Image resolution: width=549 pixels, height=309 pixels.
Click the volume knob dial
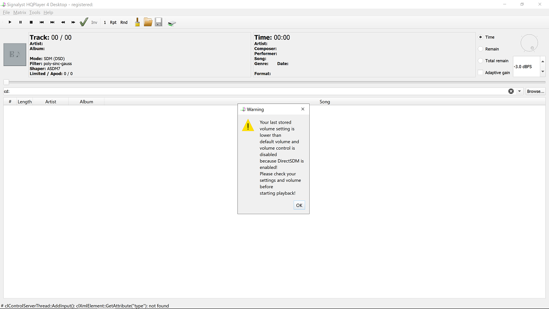529,43
